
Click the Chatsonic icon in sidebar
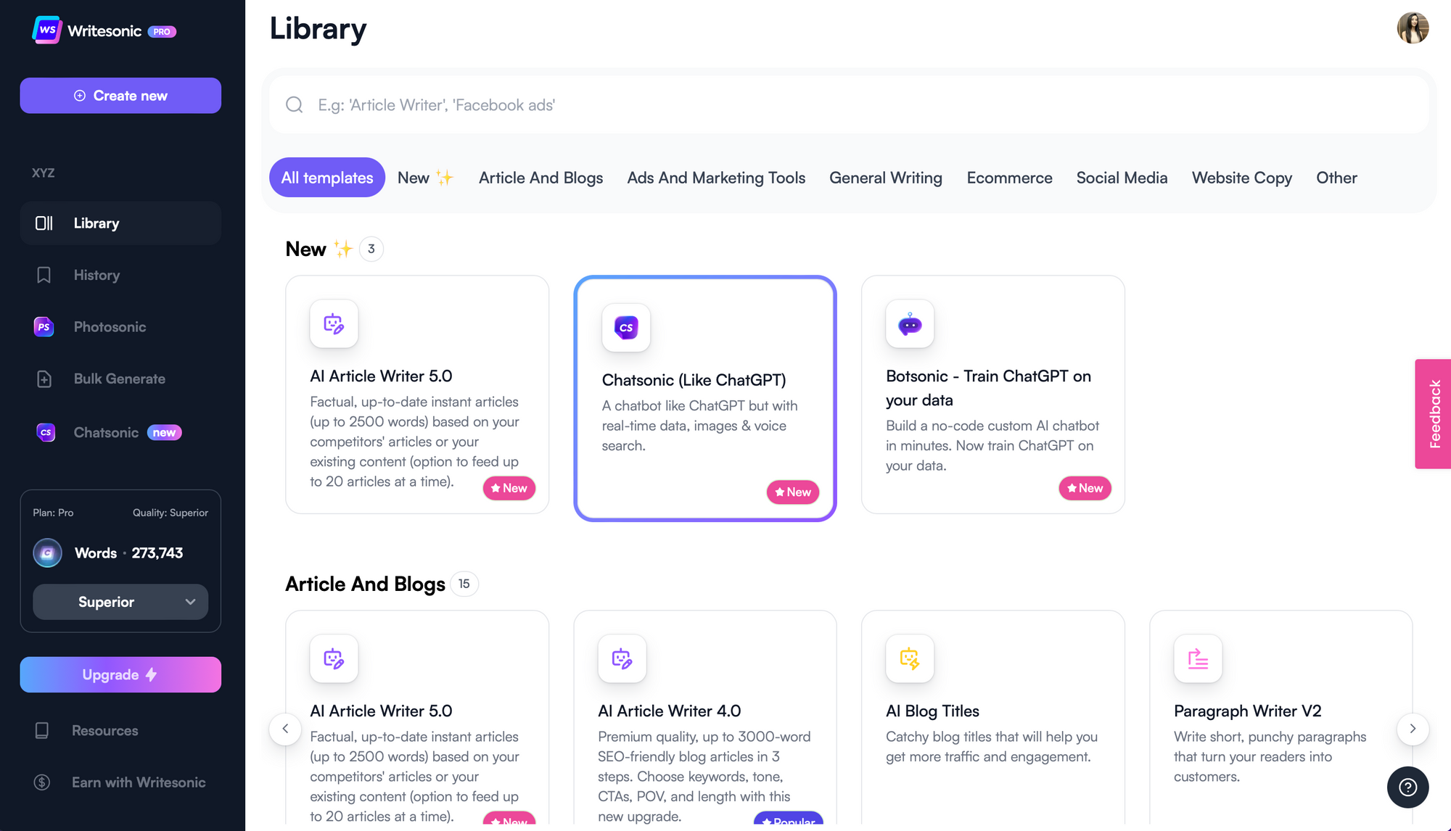pyautogui.click(x=44, y=431)
